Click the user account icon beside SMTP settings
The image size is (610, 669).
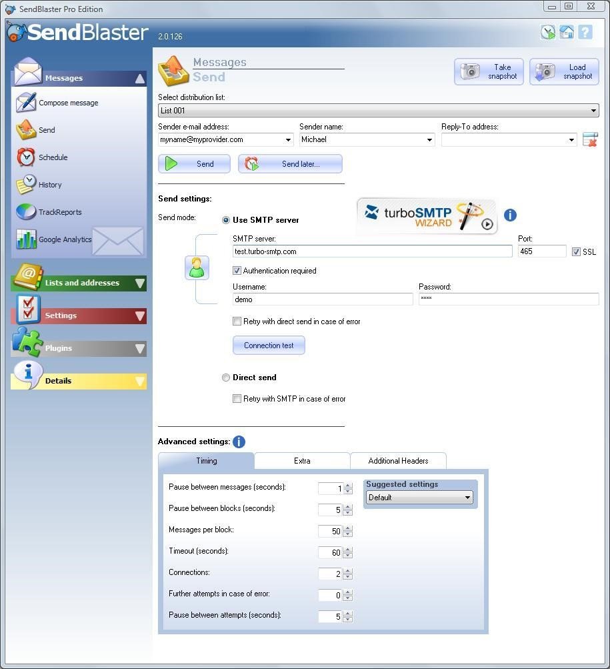[197, 268]
